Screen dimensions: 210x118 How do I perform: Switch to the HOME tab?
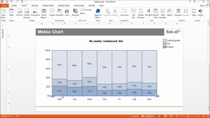pos(14,6)
